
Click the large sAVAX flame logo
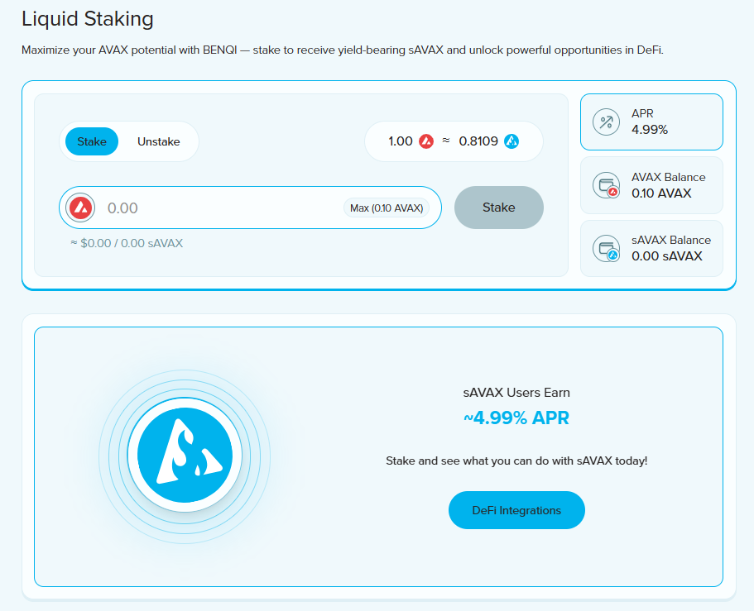(185, 456)
